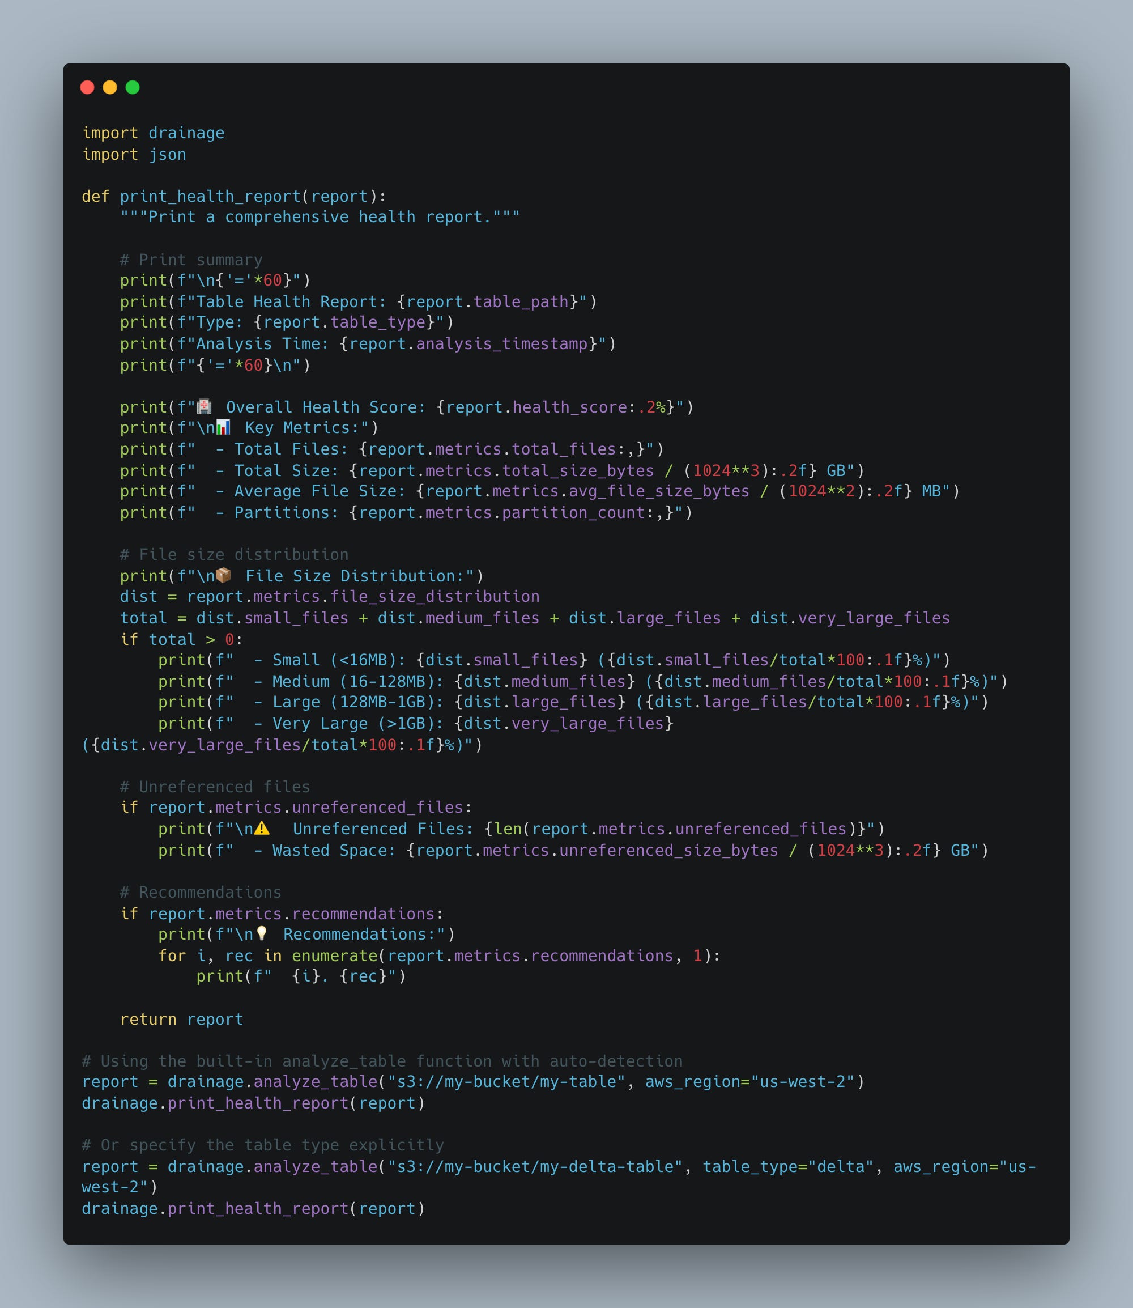Image resolution: width=1133 pixels, height=1308 pixels.
Task: Click the green maximize window dot
Action: point(133,87)
